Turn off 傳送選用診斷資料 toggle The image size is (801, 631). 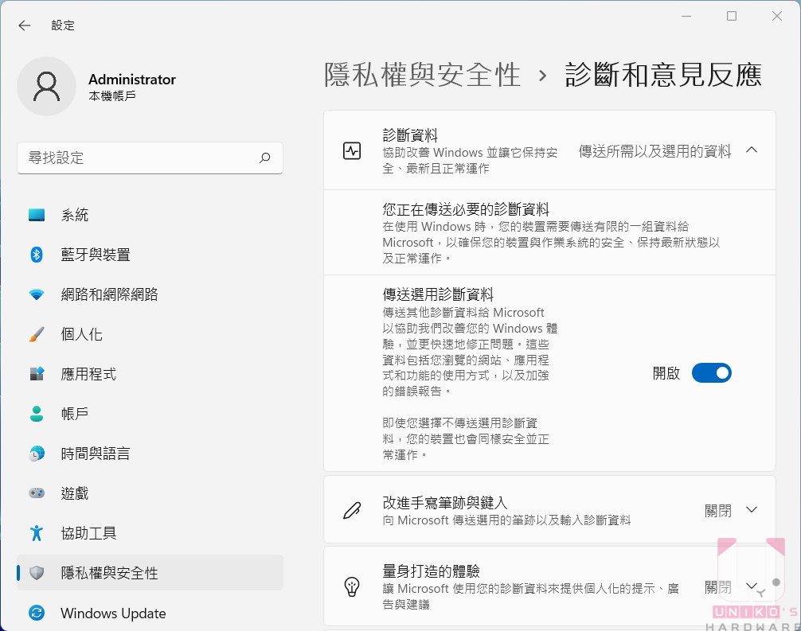711,373
